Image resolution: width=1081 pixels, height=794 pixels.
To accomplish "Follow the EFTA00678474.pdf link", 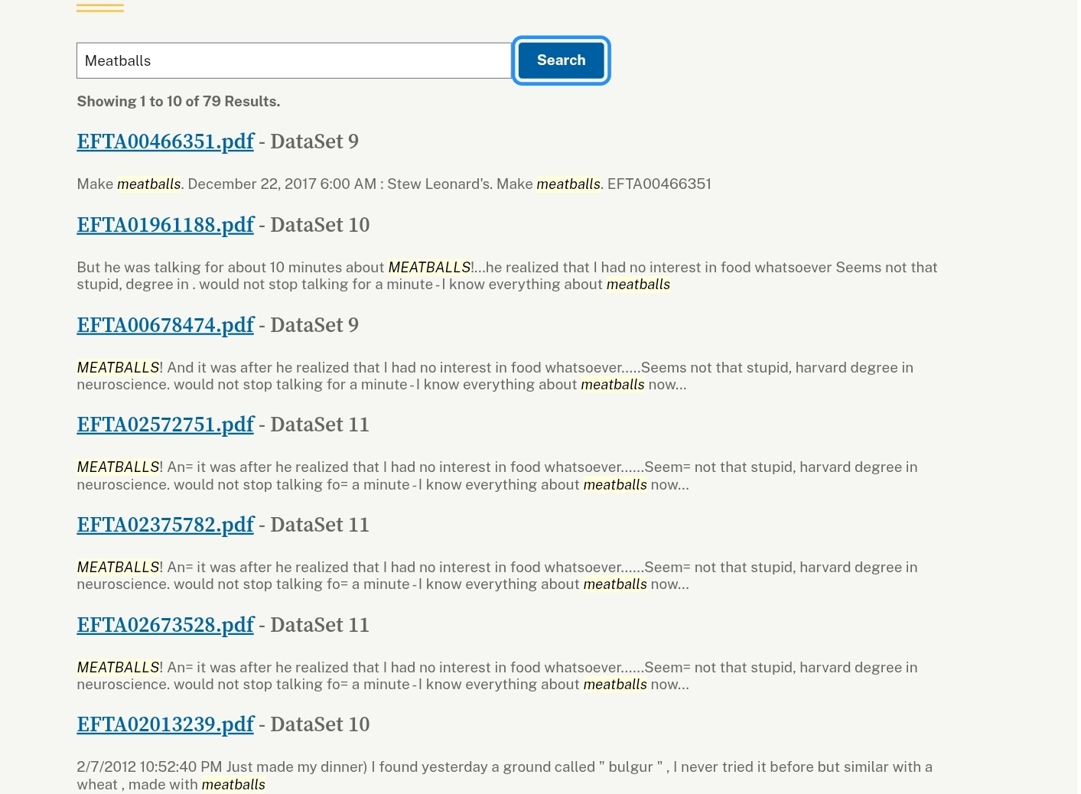I will 165,325.
